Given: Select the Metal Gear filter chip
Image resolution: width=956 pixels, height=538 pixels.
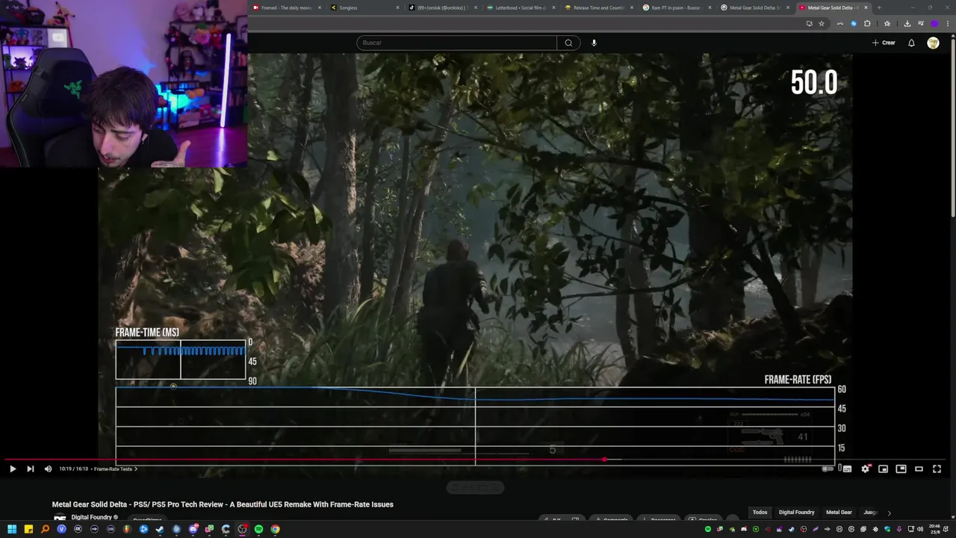Looking at the screenshot, I should [x=839, y=513].
